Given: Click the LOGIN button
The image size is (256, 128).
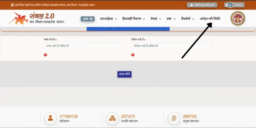Looking at the screenshot, I should (x=234, y=5).
